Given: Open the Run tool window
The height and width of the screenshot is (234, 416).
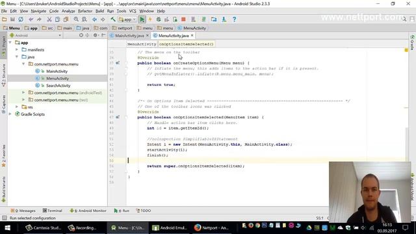Looking at the screenshot, I should coord(122,211).
